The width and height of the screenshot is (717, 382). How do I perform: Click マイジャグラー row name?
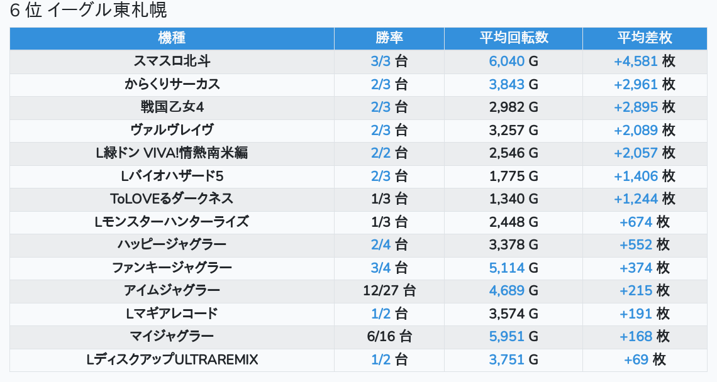tap(172, 336)
